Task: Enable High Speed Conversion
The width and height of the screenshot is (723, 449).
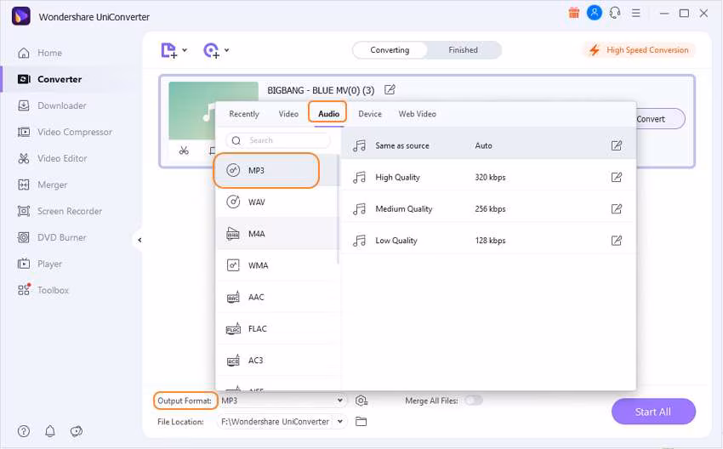Action: (640, 50)
